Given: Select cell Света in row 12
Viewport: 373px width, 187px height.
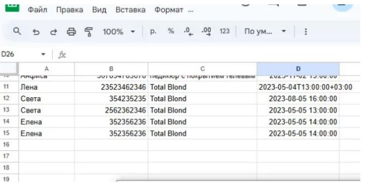Looking at the screenshot, I should point(46,98).
